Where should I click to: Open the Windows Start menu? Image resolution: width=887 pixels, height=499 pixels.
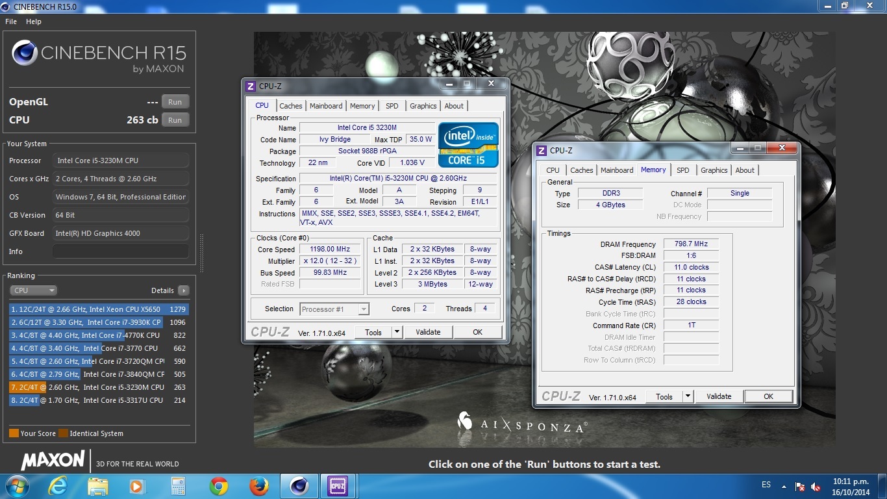[x=16, y=486]
